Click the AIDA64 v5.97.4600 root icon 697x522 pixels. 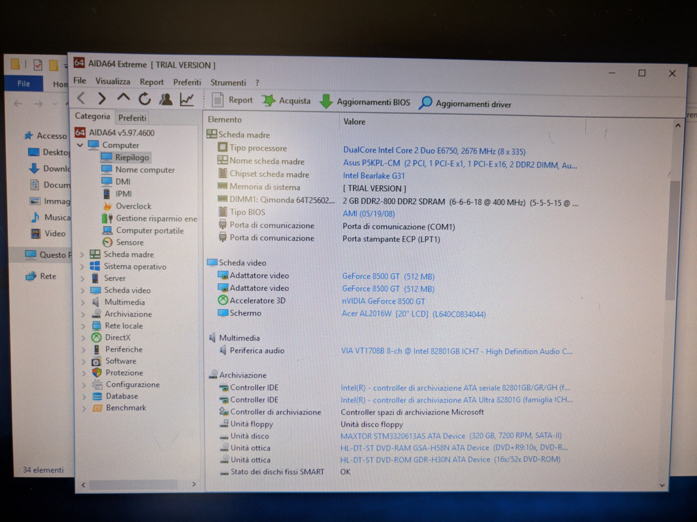point(80,132)
